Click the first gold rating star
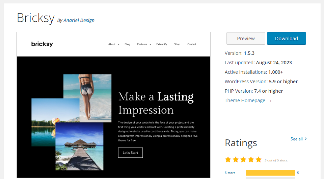 point(228,159)
